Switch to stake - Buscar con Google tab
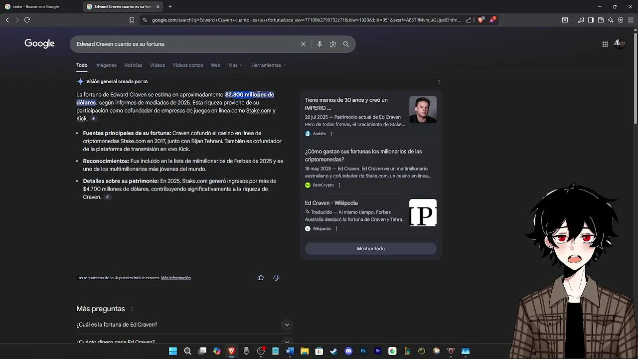The image size is (638, 359). point(41,6)
